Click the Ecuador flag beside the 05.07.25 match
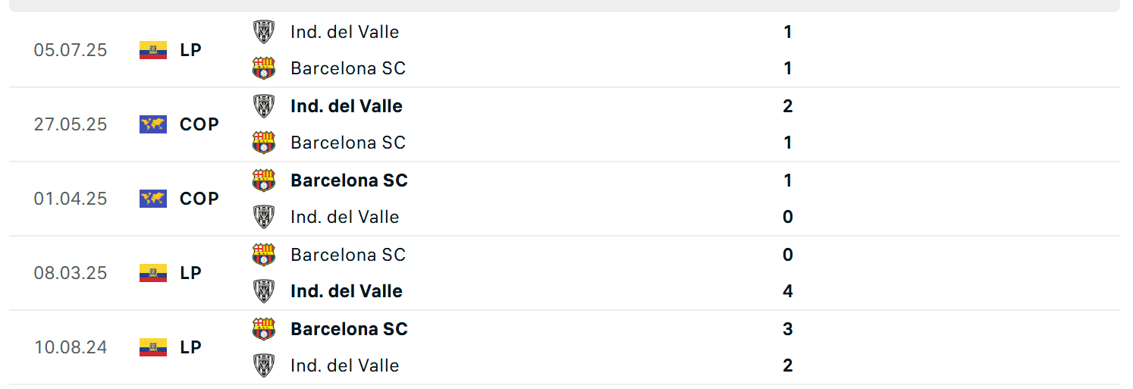Screen dimensions: 1133x389 point(153,50)
